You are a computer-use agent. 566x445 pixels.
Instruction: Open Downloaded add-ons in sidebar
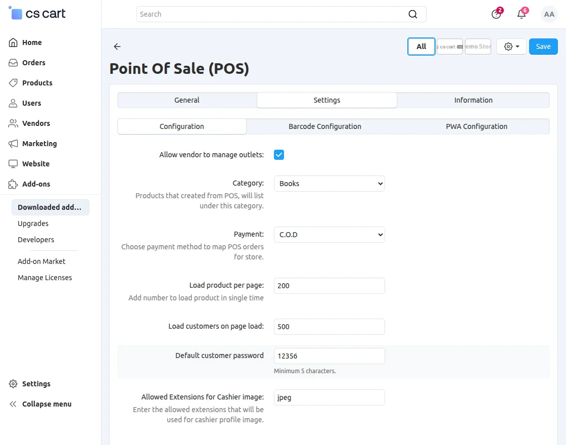click(51, 207)
